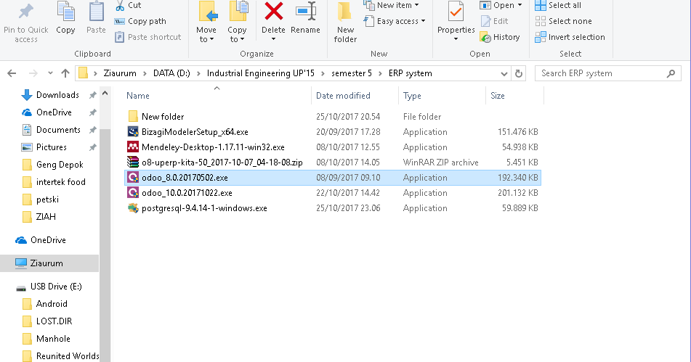This screenshot has height=362, width=691.
Task: Expand the address bar history dropdown
Action: pyautogui.click(x=504, y=74)
